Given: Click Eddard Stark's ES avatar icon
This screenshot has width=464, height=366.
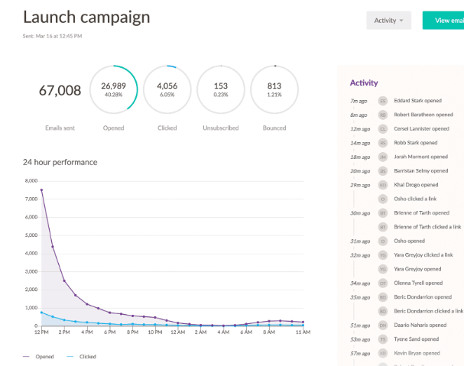Looking at the screenshot, I should pos(383,101).
